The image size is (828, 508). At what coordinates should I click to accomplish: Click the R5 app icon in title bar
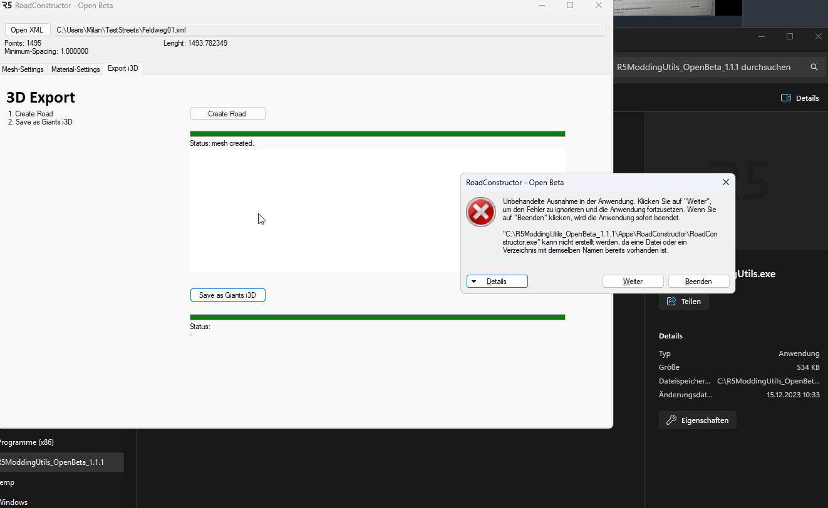[x=6, y=5]
